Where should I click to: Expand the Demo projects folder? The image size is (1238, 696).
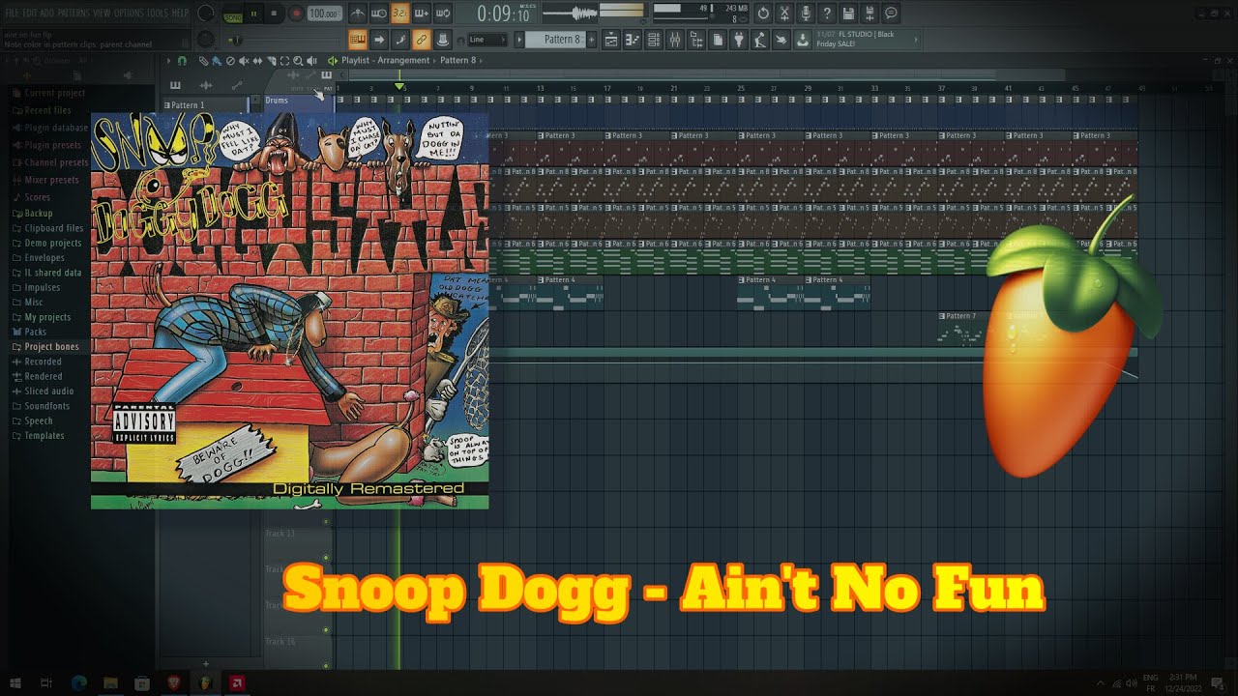46,243
